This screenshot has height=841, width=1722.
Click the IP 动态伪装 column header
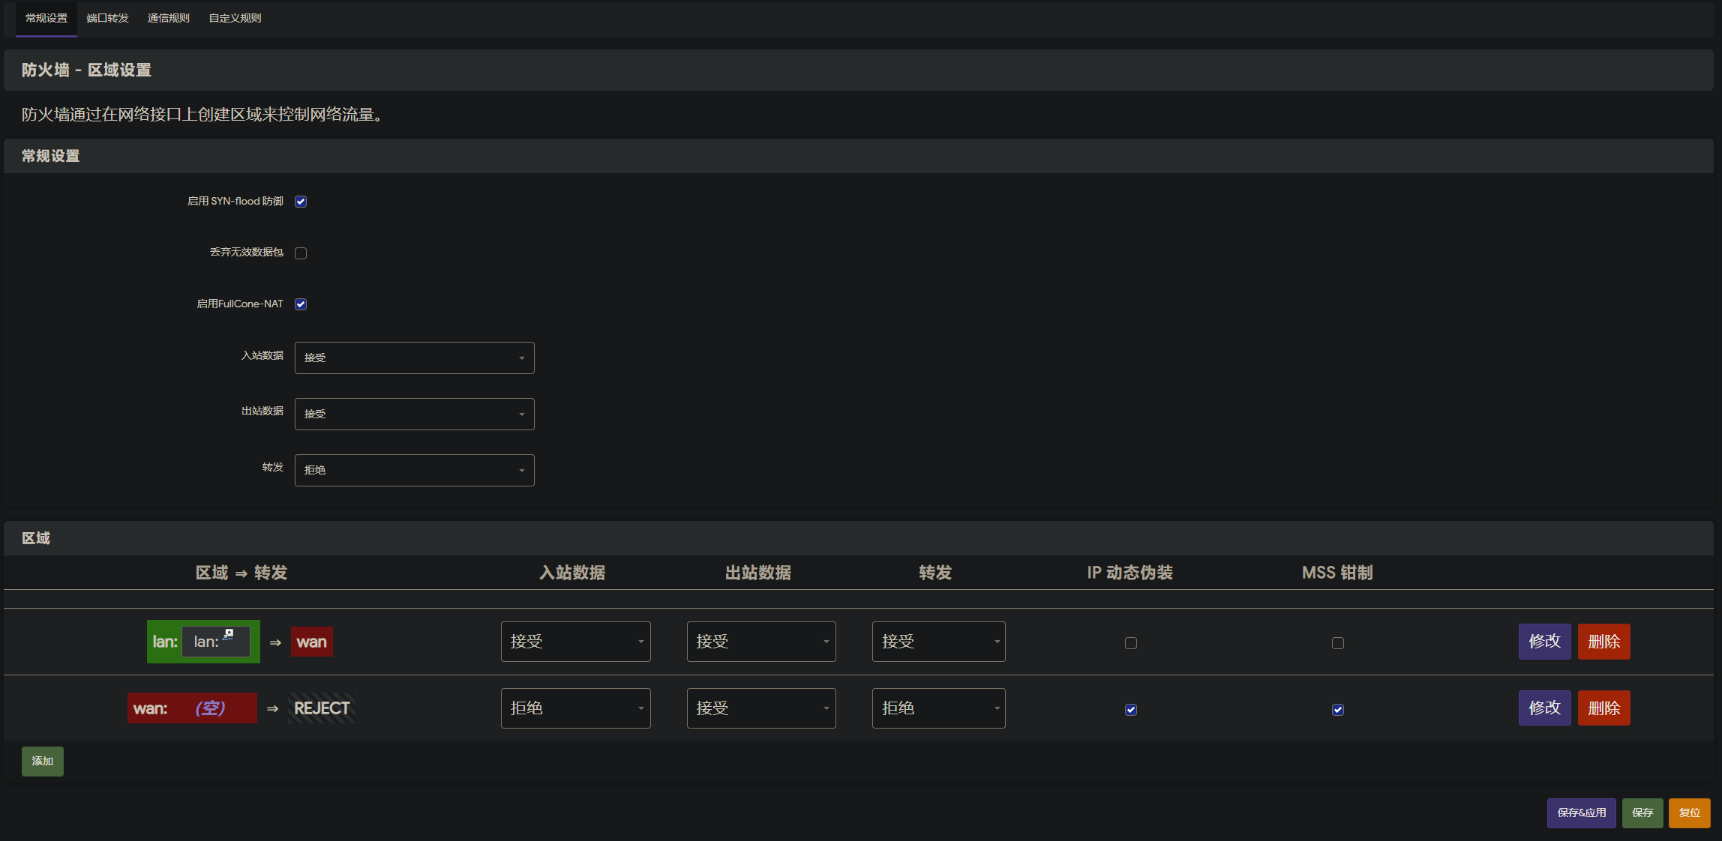pyautogui.click(x=1130, y=573)
